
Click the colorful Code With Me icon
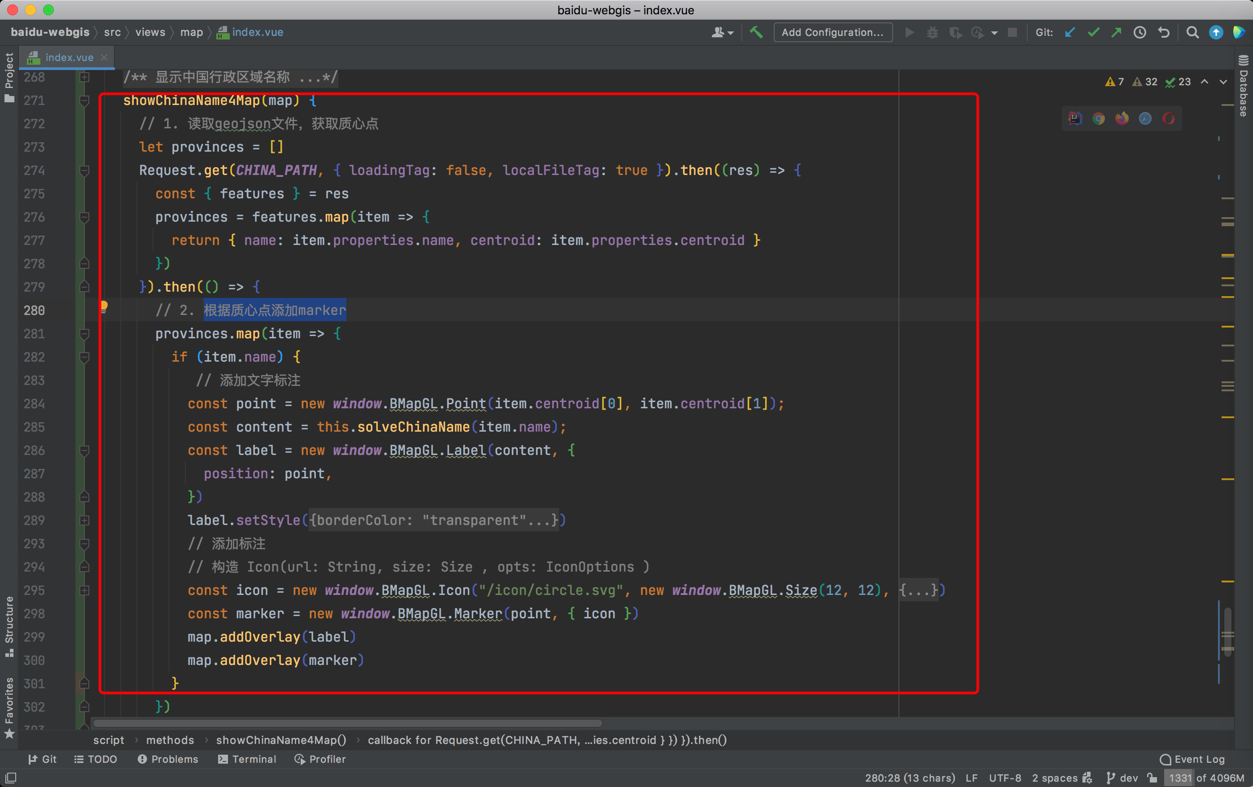[x=1239, y=32]
